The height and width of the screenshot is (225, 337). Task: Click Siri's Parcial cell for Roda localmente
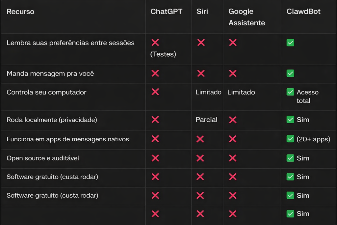[x=206, y=120]
